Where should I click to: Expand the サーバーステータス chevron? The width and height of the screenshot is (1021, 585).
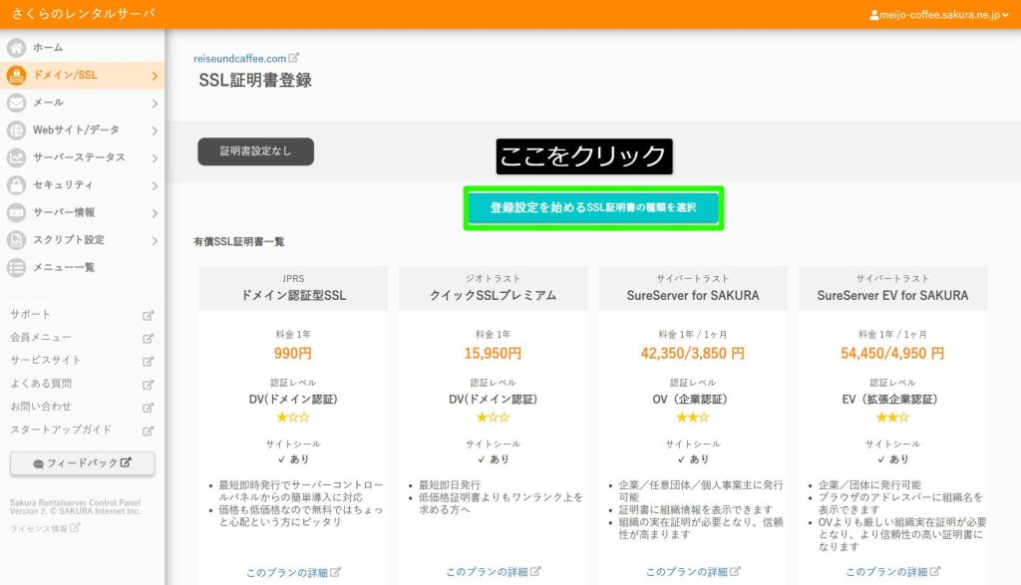click(155, 158)
